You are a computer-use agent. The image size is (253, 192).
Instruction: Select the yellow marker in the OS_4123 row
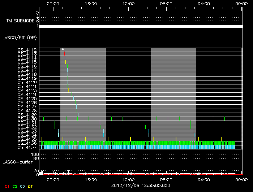[x=68, y=90]
